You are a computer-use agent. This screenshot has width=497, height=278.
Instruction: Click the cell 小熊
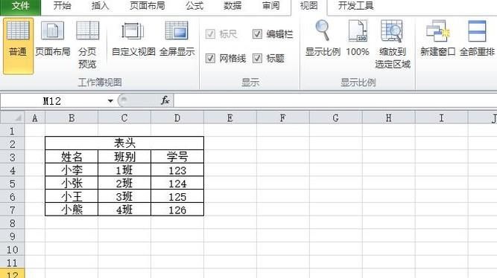click(72, 210)
